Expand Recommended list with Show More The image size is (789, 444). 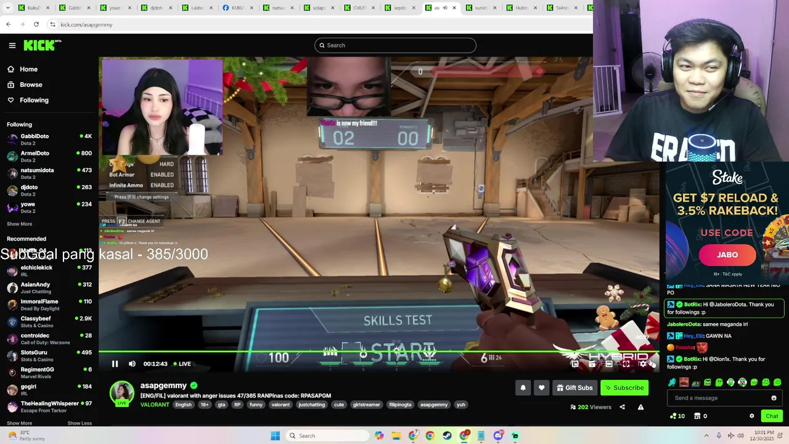19,423
